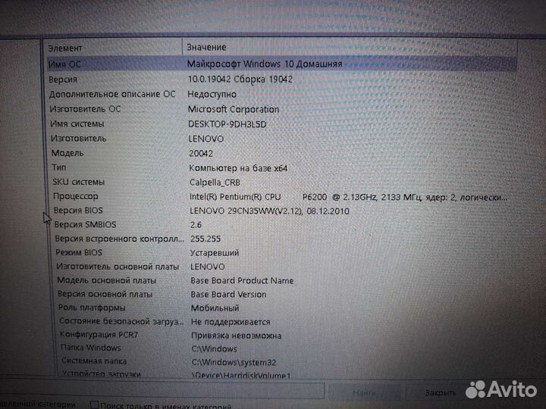Click the Значение column header
This screenshot has height=409, width=546.
[x=350, y=47]
